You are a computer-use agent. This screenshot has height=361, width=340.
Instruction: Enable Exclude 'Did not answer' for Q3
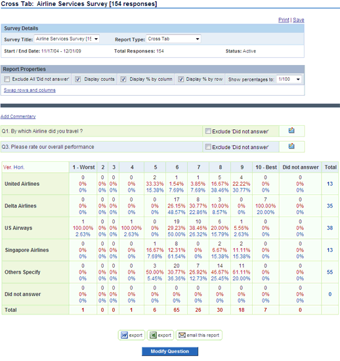[208, 147]
